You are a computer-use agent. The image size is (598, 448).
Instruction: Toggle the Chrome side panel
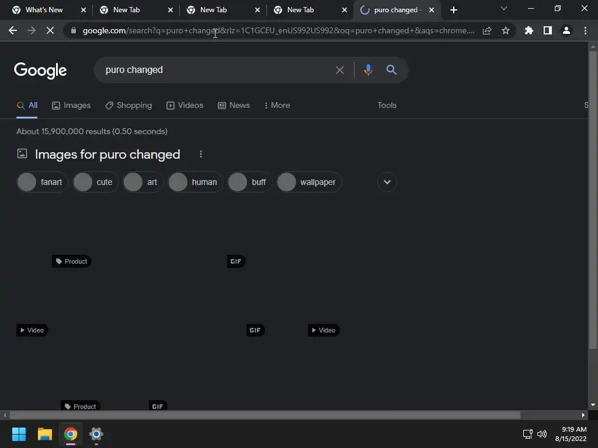pyautogui.click(x=548, y=30)
